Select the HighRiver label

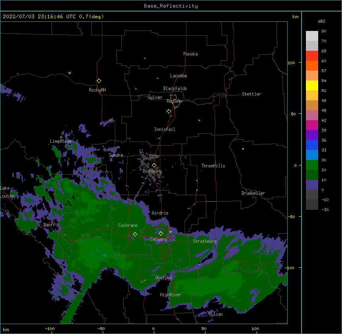click(x=171, y=295)
